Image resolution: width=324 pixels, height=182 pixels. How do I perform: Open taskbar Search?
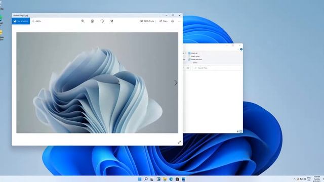[x=146, y=179]
